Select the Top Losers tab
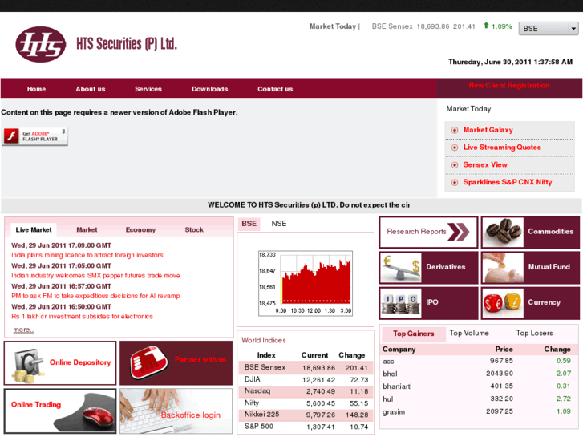The image size is (583, 437). (x=534, y=334)
